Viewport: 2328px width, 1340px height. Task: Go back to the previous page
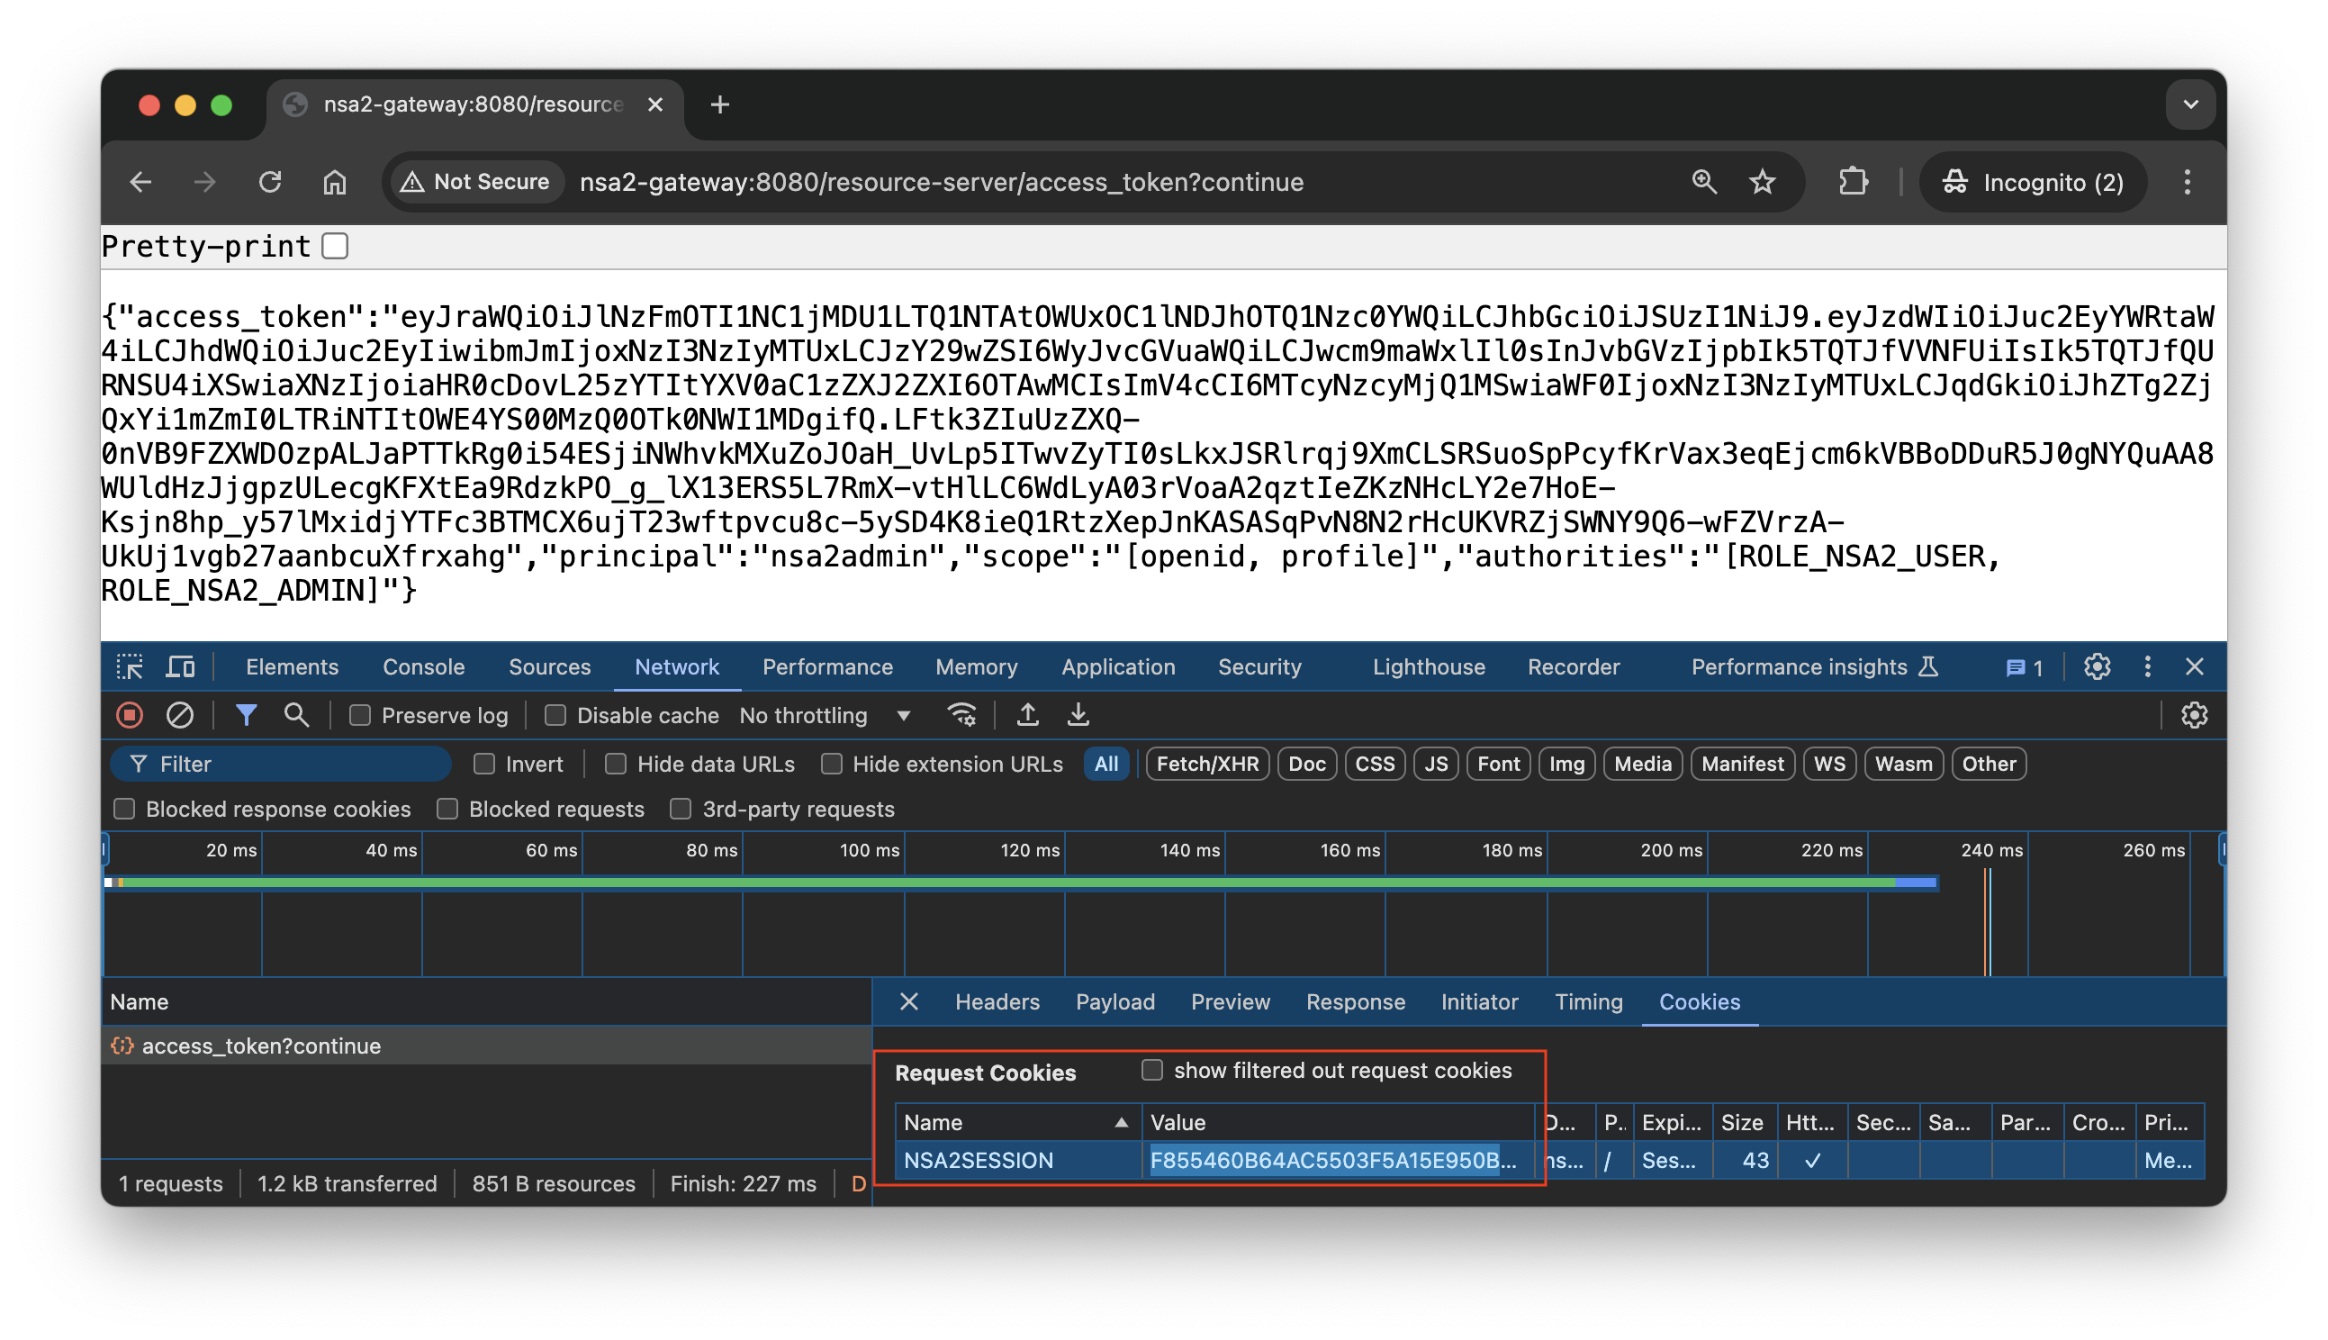click(x=140, y=182)
